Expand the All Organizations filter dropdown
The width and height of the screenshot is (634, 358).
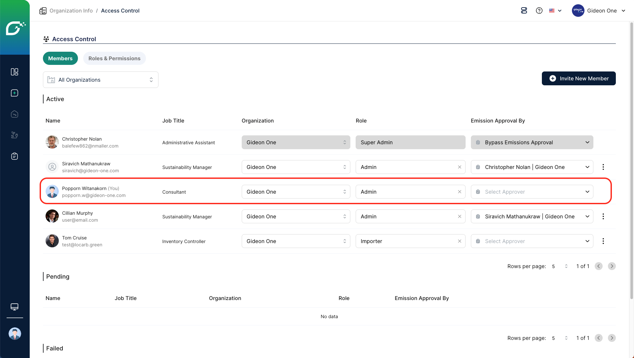(101, 80)
